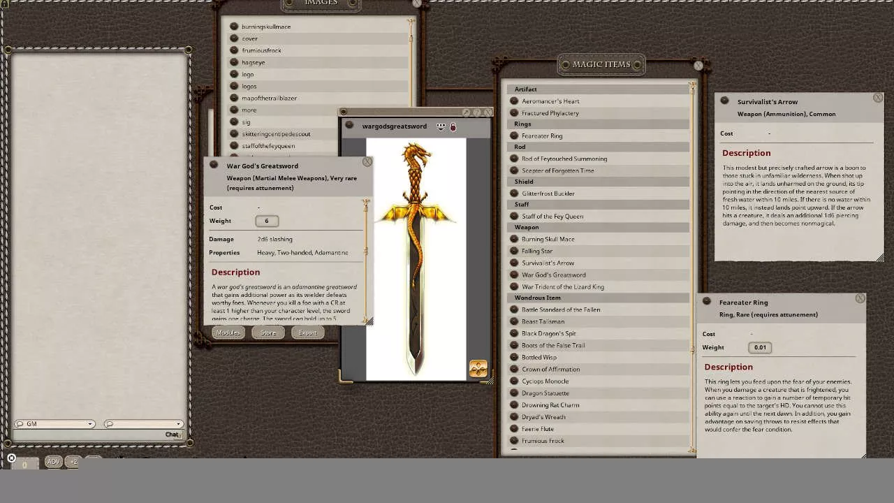
Task: Toggle the ADV modifier button
Action: coord(53,461)
